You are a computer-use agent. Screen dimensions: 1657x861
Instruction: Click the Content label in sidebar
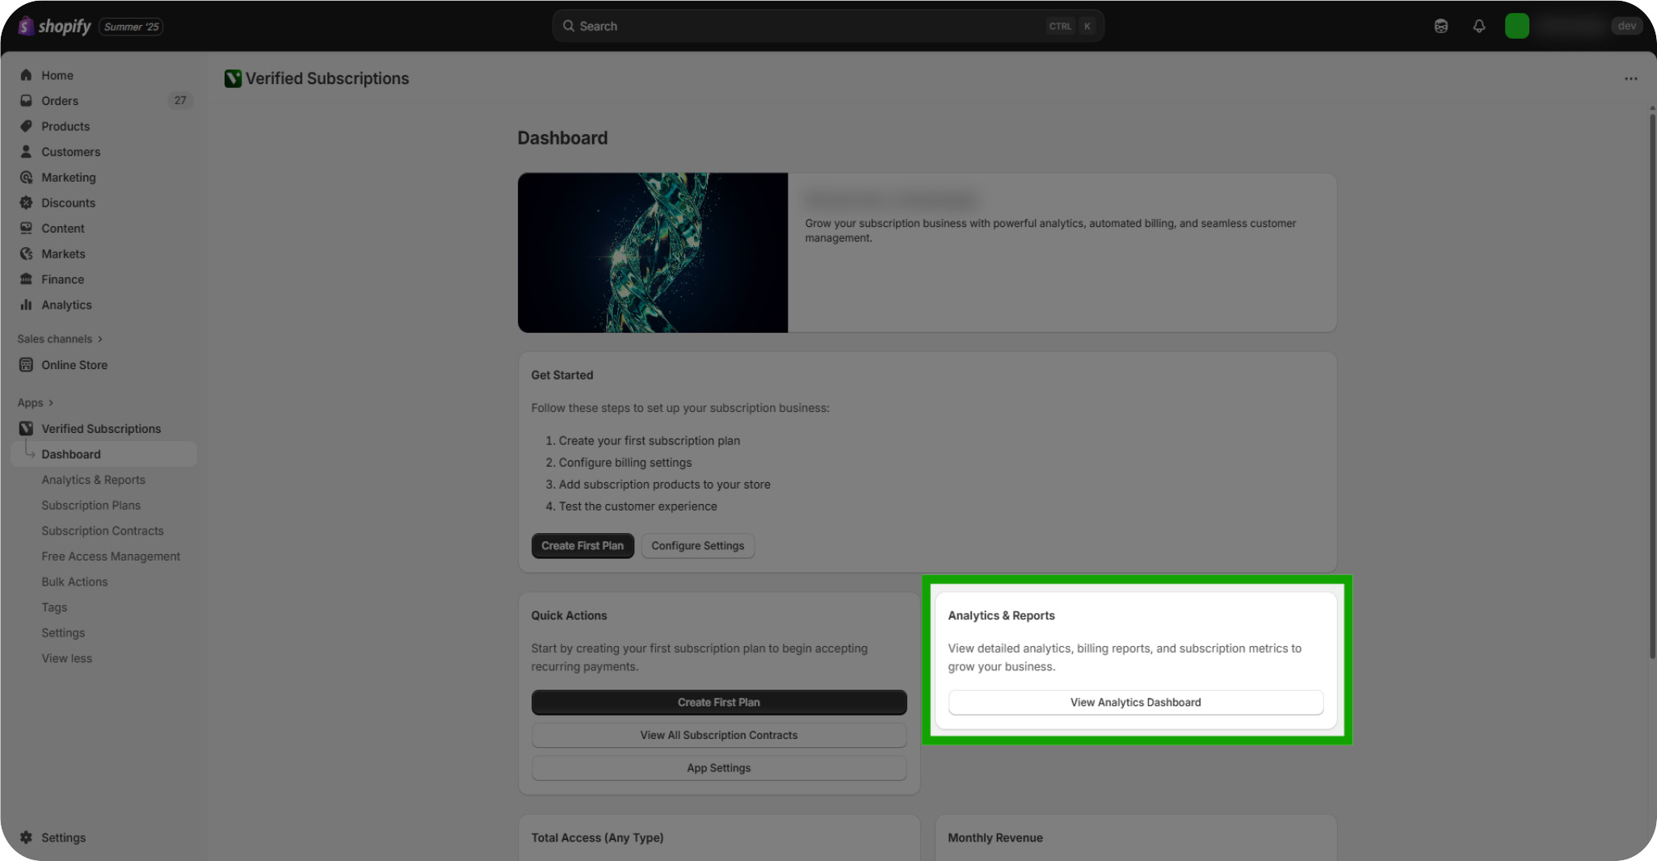[x=63, y=229]
